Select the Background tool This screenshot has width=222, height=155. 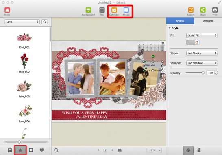(x=88, y=12)
